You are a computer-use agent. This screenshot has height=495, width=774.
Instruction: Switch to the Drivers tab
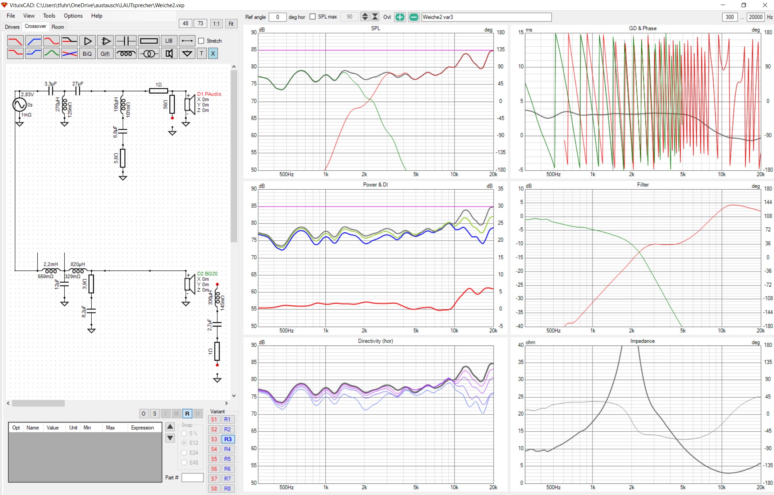[x=12, y=27]
